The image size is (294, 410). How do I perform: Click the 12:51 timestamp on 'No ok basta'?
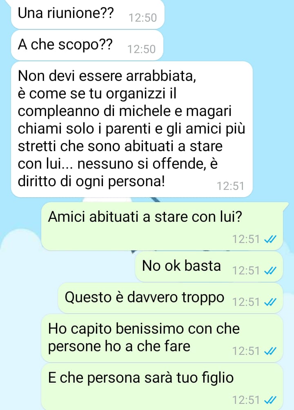(x=246, y=271)
